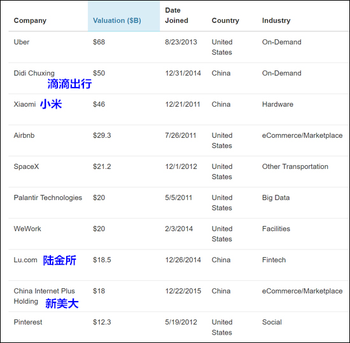Click the $12.3 valuation value
Screen dimensions: 350x343
102,322
